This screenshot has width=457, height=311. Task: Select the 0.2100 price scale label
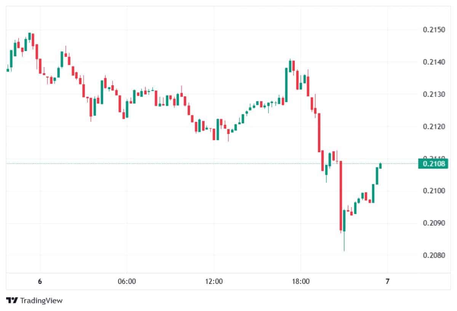[x=432, y=191]
